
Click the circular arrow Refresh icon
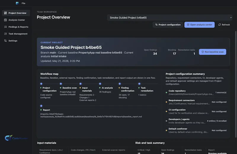[x=220, y=25]
